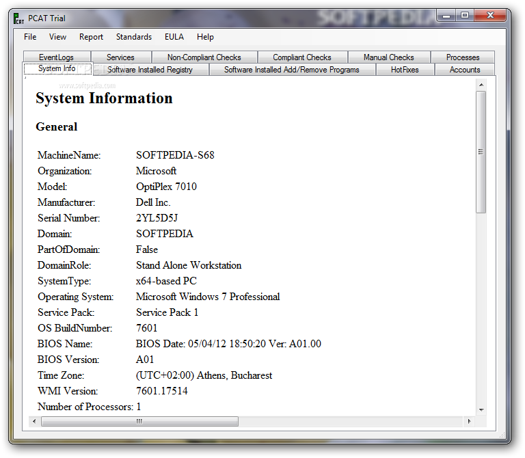Switch to the Processes tab
525x458 pixels.
463,57
